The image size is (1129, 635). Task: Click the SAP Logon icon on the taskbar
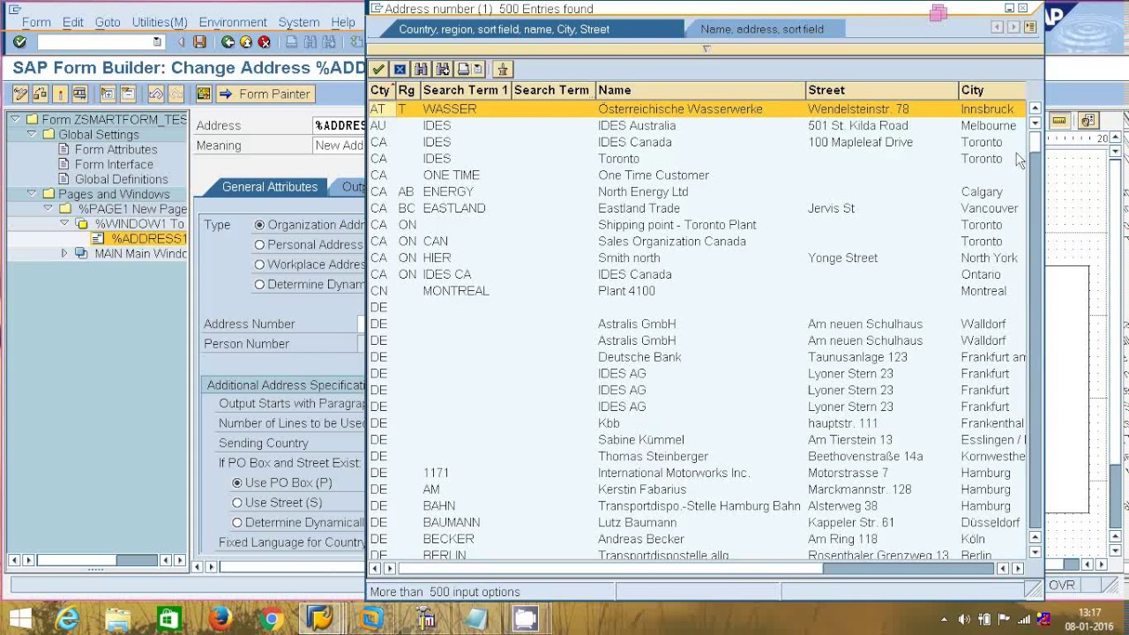coord(321,618)
